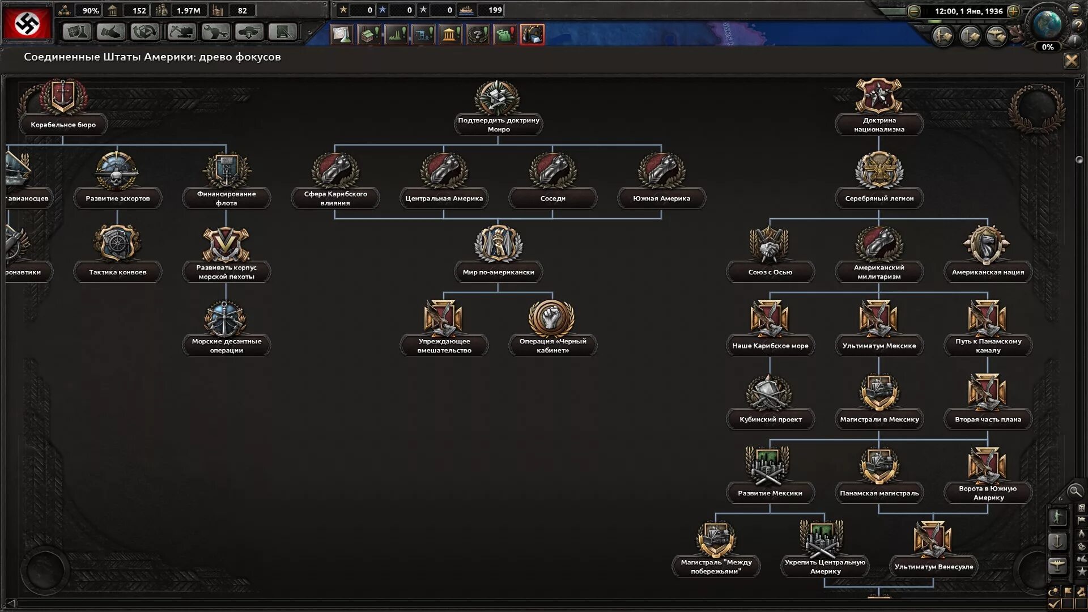
Task: Toggle the naval map mode anchor button
Action: [1057, 541]
